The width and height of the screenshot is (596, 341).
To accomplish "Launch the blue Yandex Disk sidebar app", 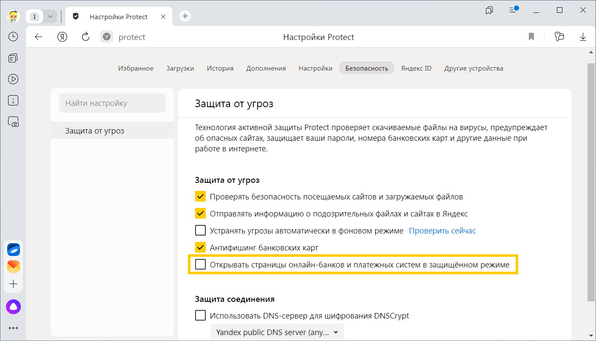I will tap(13, 250).
